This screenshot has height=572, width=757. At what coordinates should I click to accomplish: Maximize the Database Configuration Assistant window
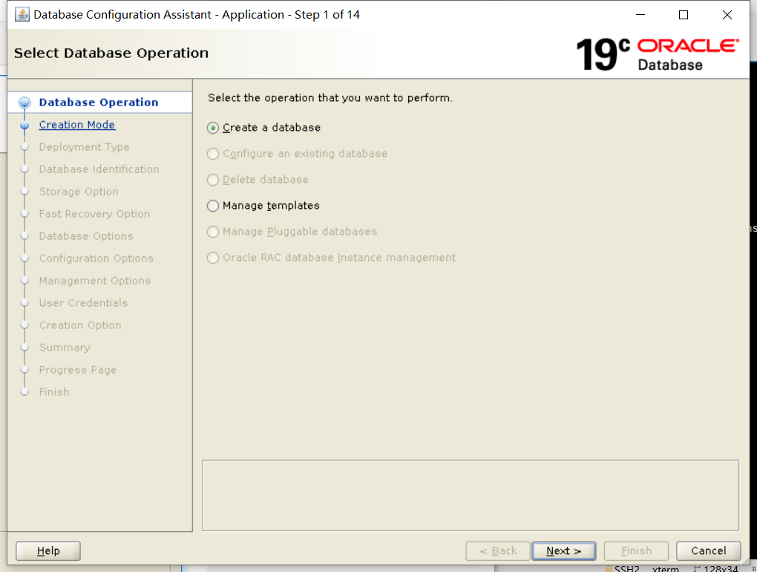684,15
